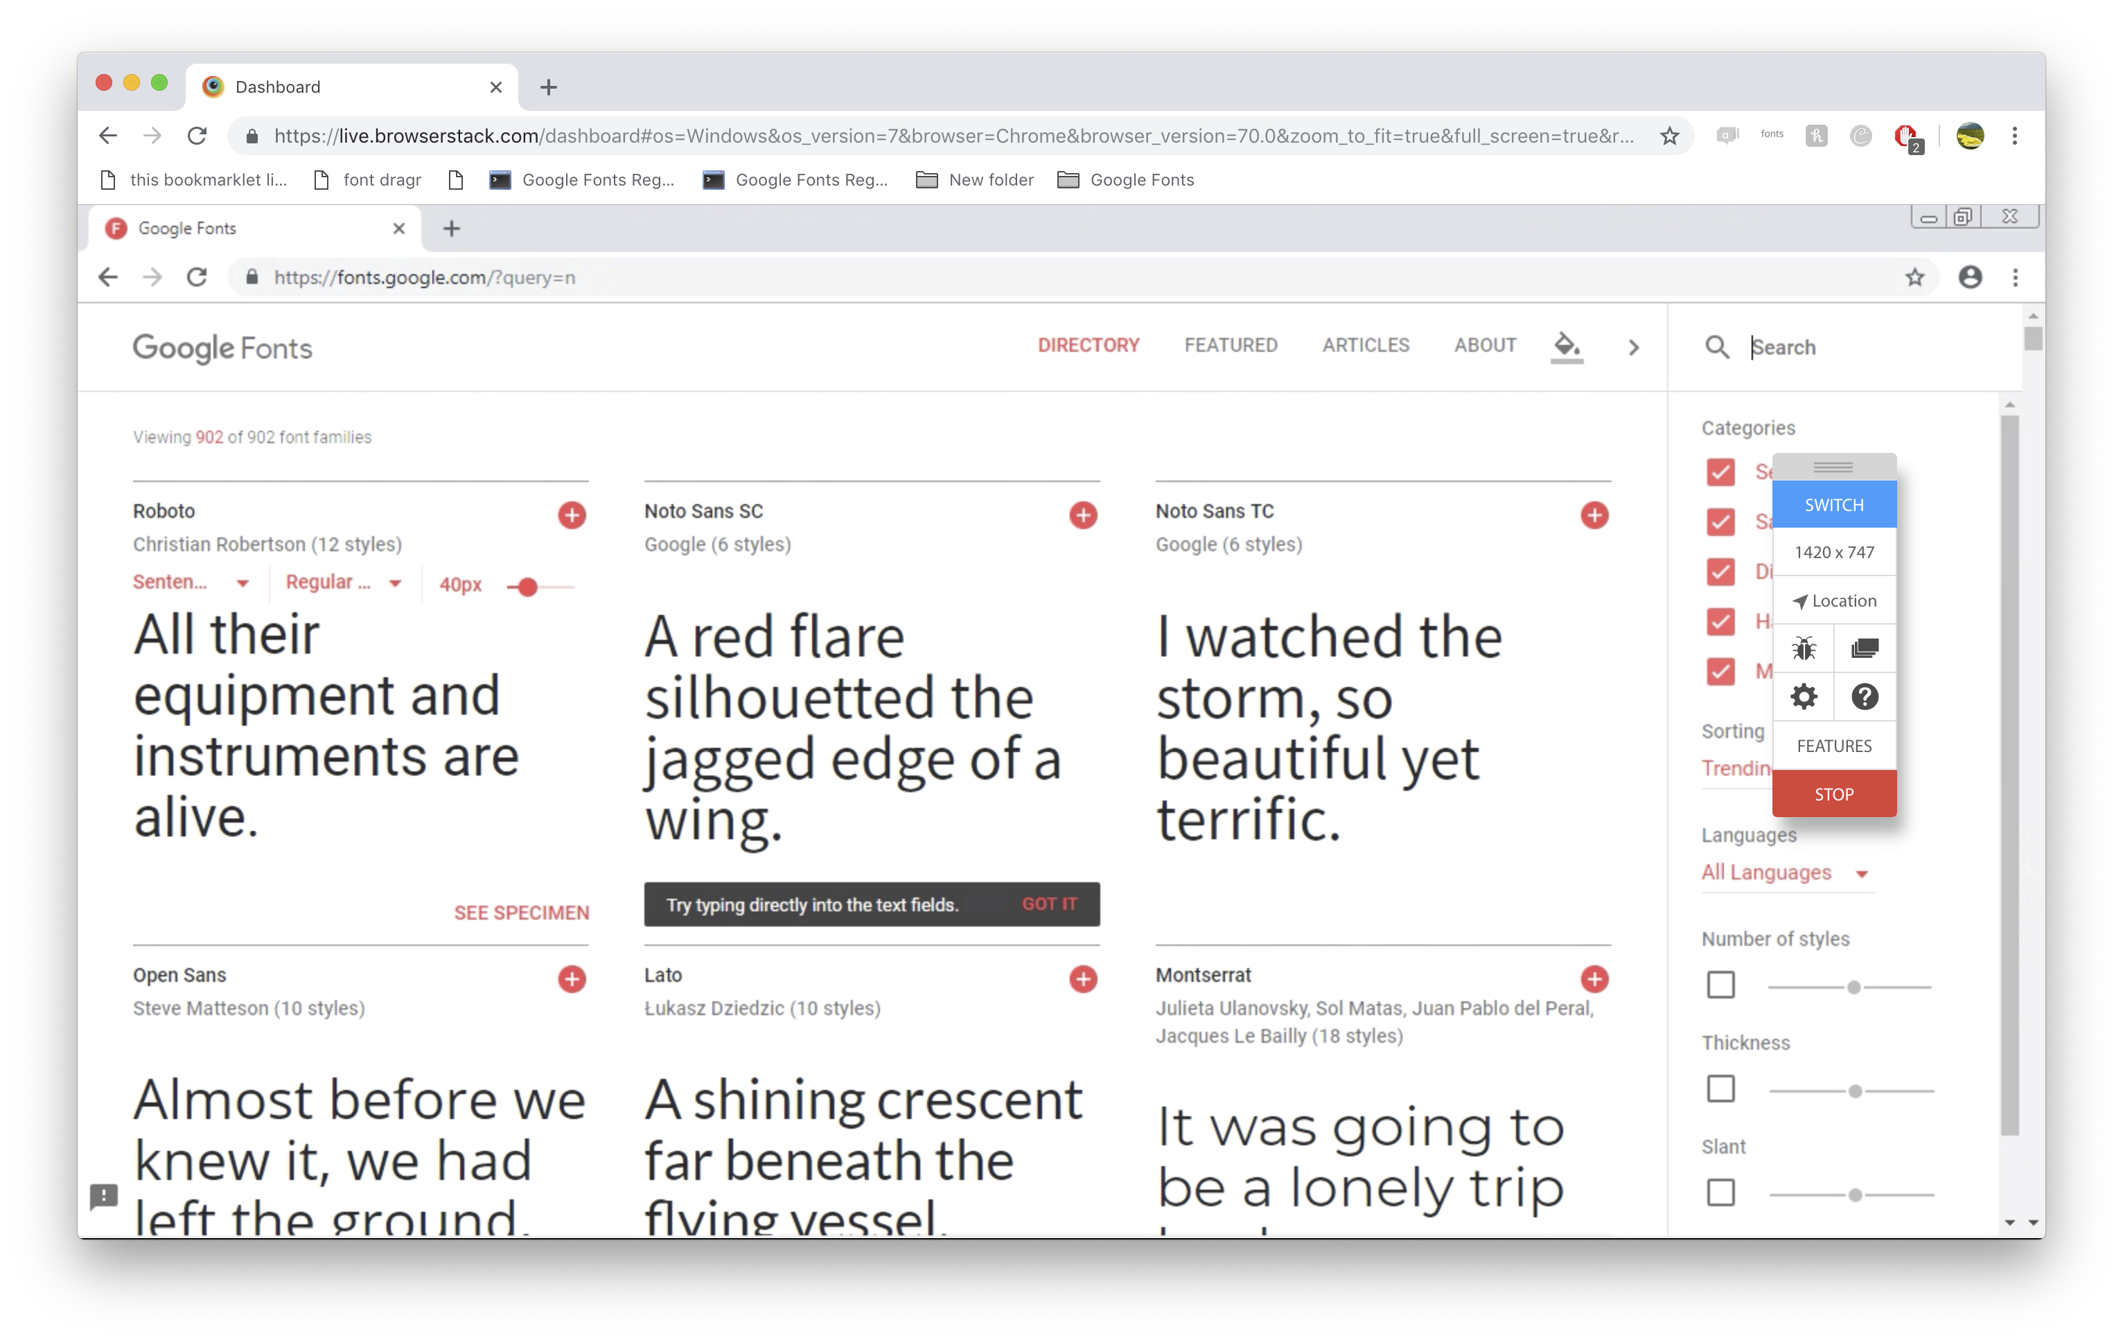Click the red STOP session button
The width and height of the screenshot is (2123, 1342).
pyautogui.click(x=1834, y=794)
